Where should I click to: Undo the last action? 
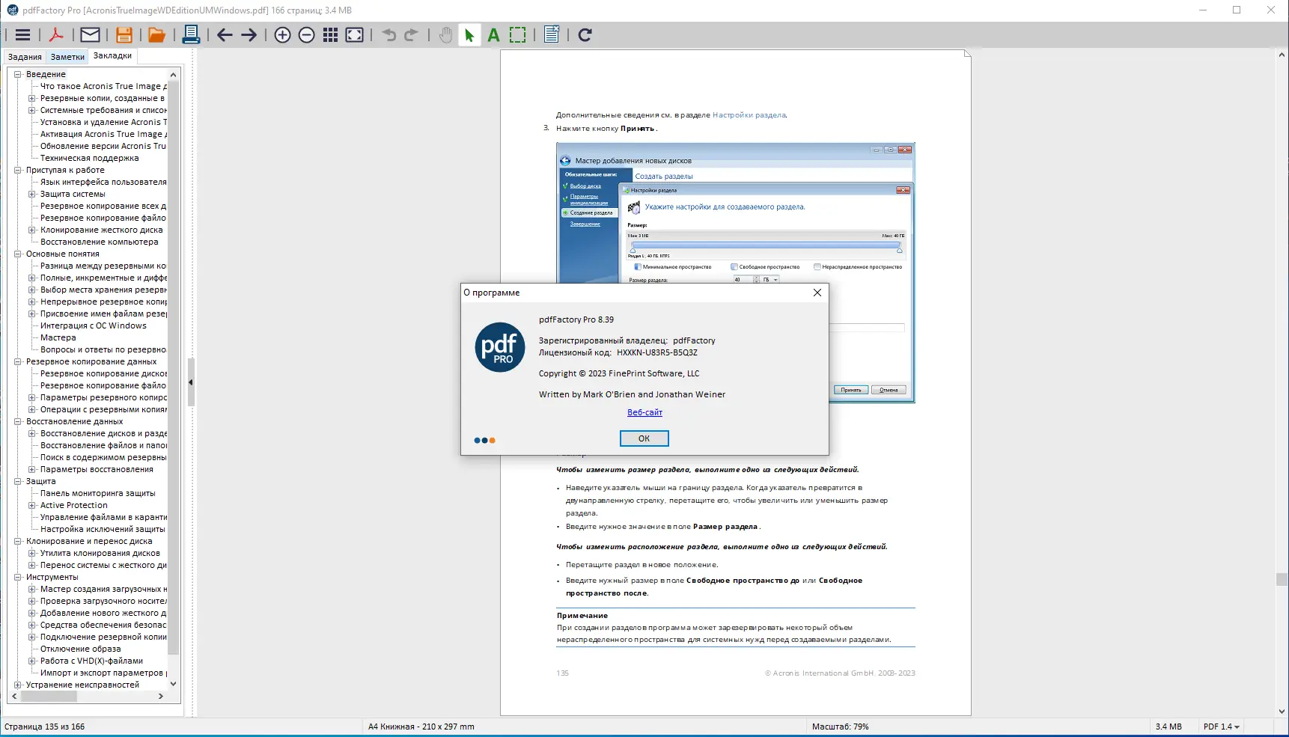point(388,35)
